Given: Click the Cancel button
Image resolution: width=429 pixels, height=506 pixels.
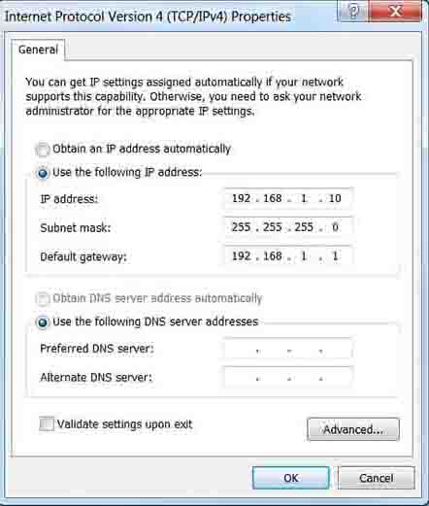Looking at the screenshot, I should [377, 478].
